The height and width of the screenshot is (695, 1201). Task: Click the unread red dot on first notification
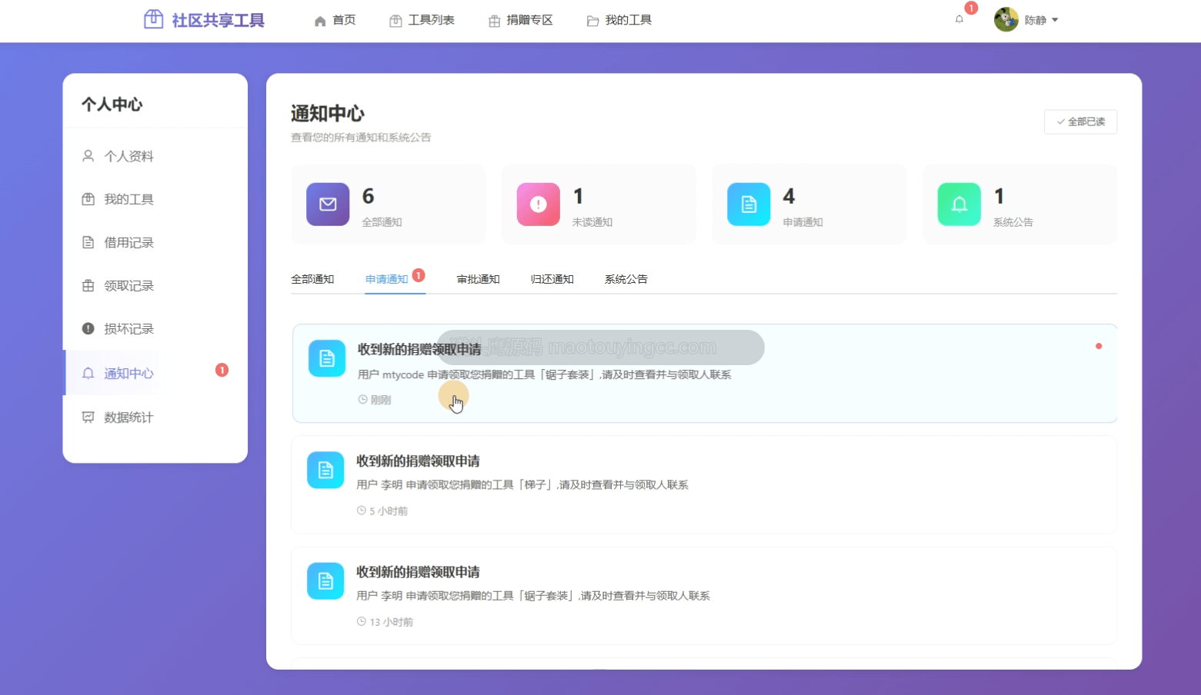click(1099, 346)
